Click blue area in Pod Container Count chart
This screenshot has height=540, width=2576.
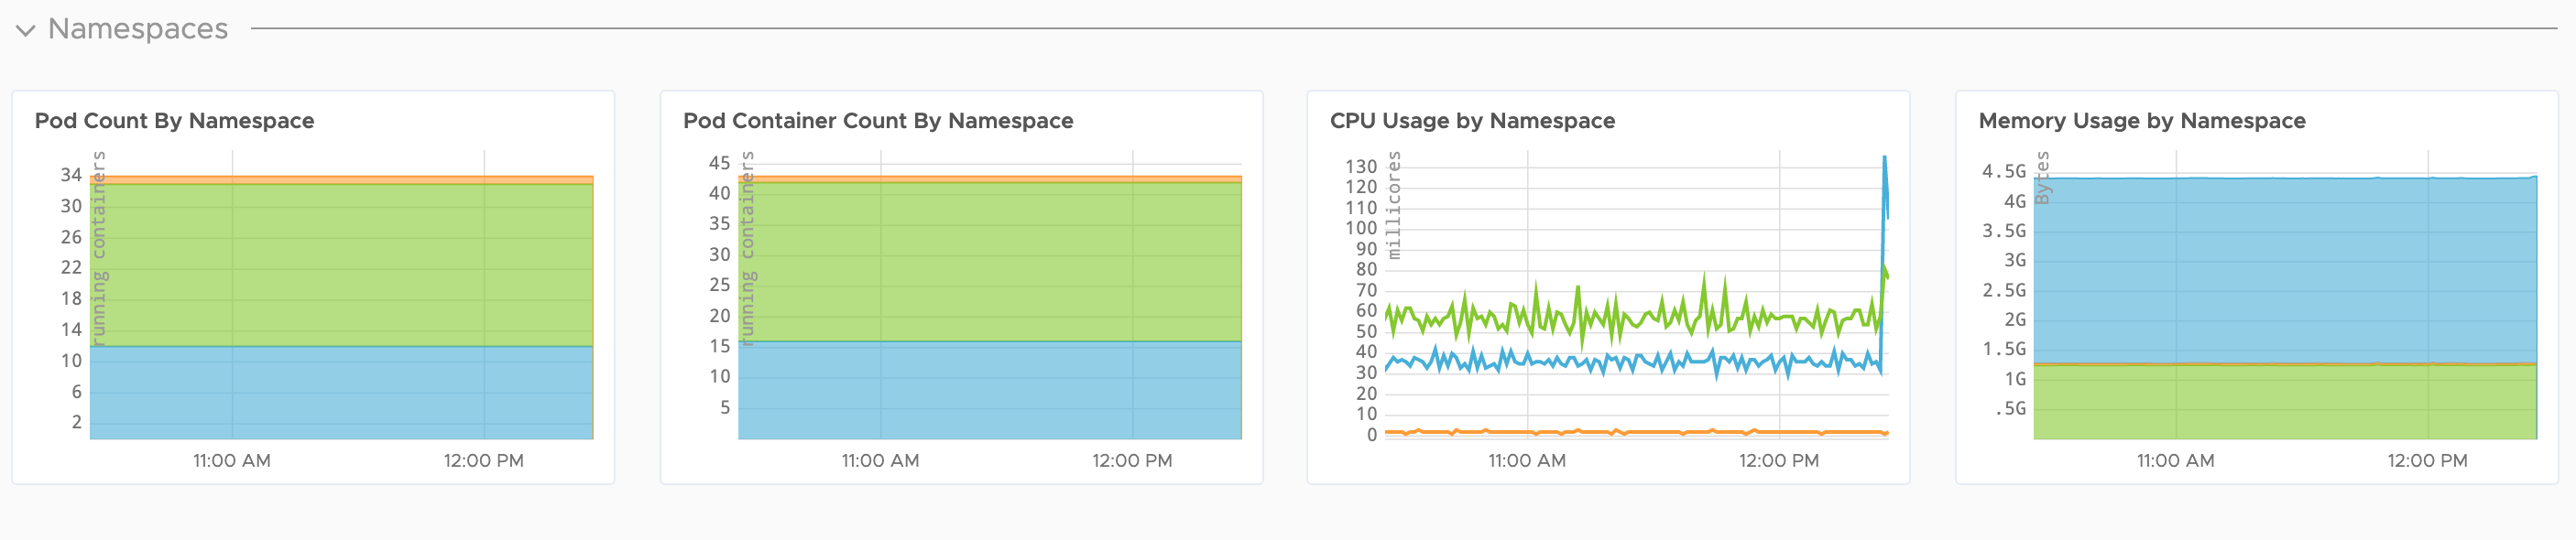click(x=990, y=390)
